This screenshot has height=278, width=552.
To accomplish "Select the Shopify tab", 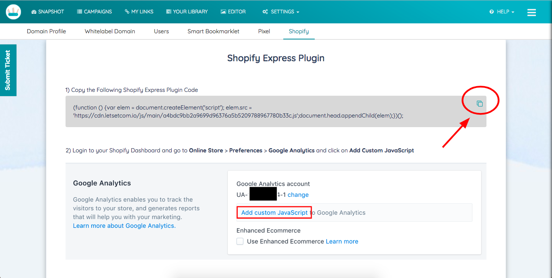I will 299,31.
